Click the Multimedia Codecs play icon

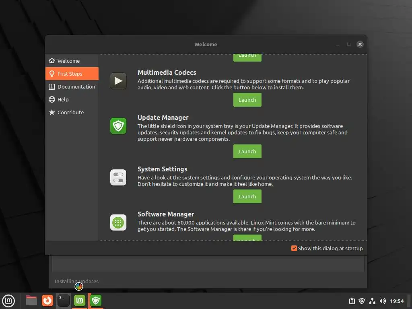pos(118,81)
